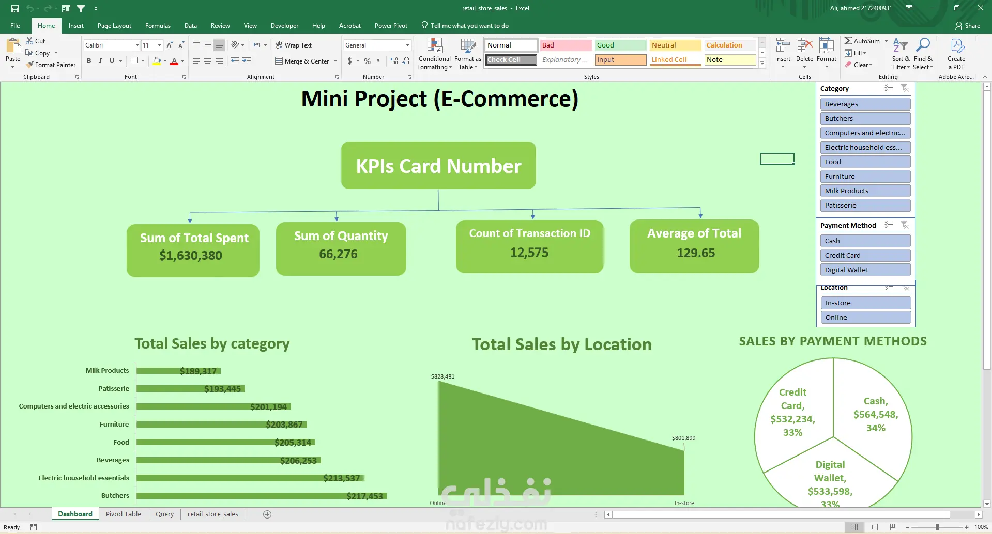The image size is (992, 534).
Task: Expand the cell Styles gallery
Action: point(762,64)
